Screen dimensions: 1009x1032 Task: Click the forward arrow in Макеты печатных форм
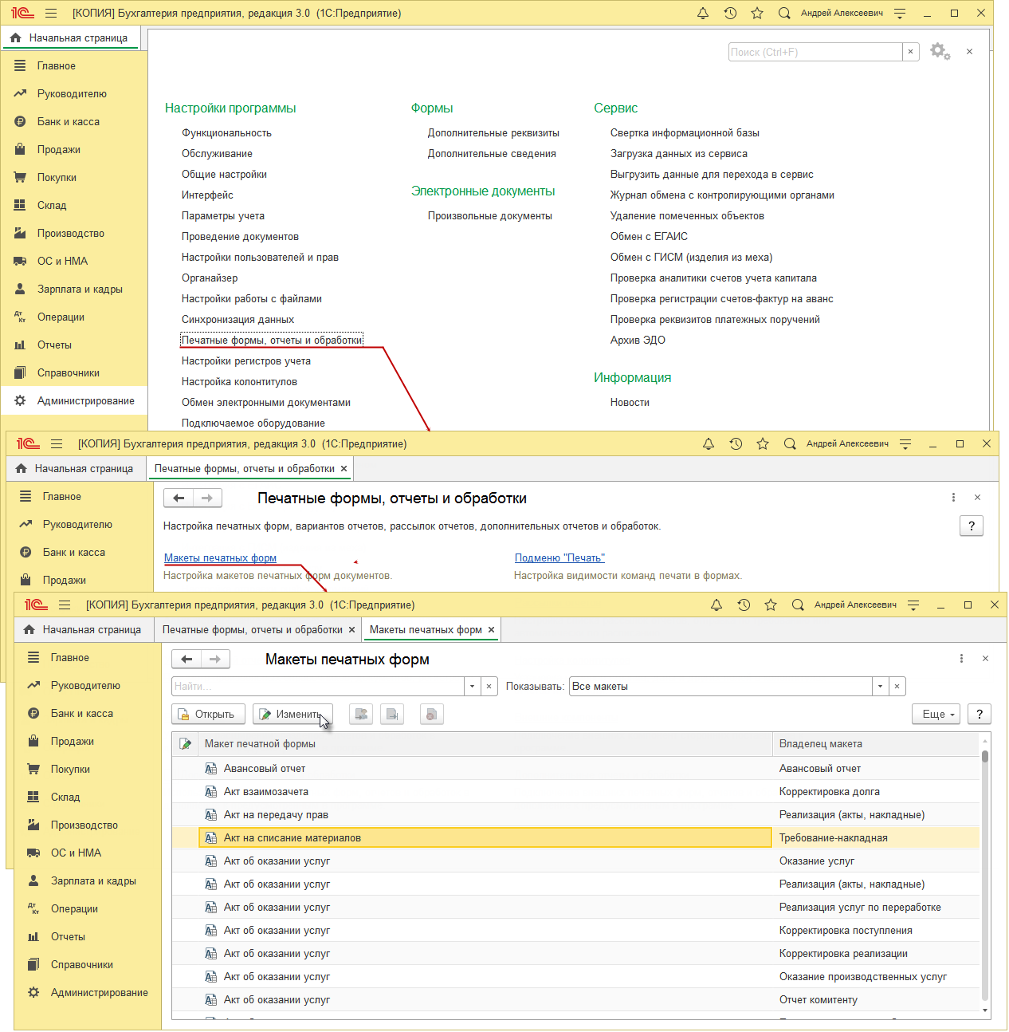point(215,659)
